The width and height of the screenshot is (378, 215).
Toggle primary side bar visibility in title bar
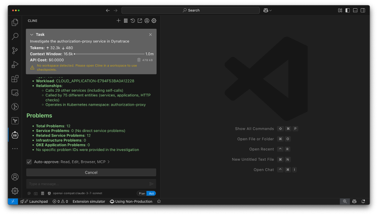pos(348,10)
